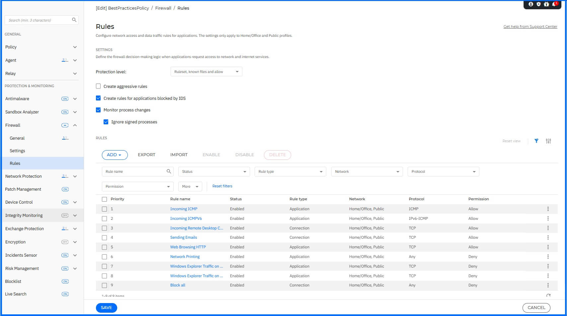Click the user account icon in top bar

pyautogui.click(x=530, y=5)
